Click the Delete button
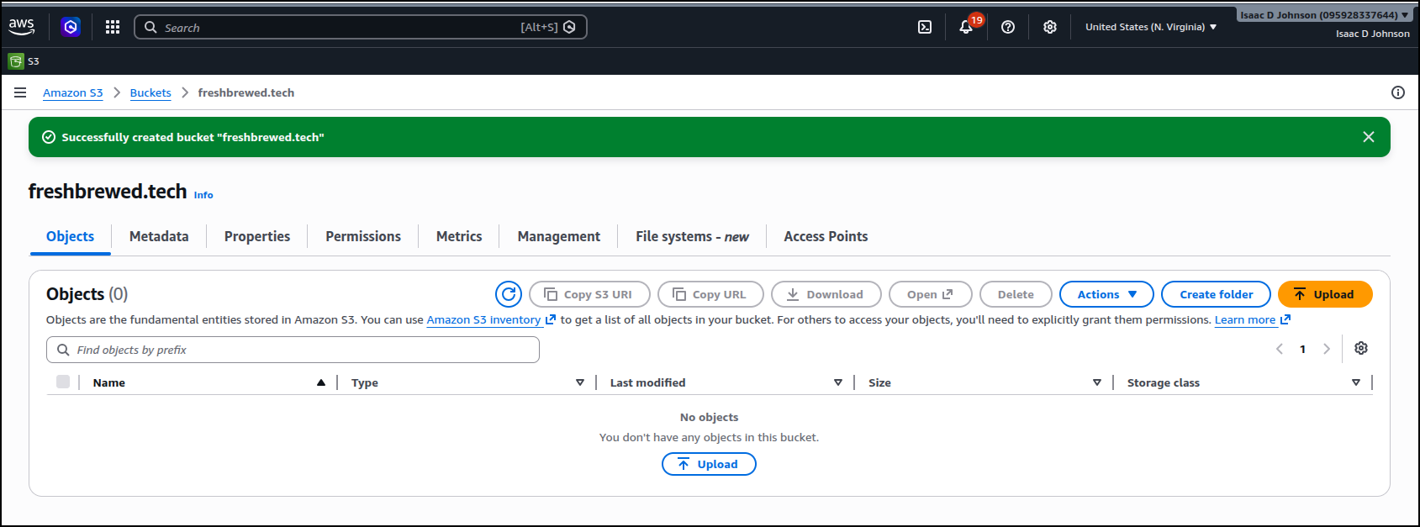The image size is (1420, 527). [1016, 294]
